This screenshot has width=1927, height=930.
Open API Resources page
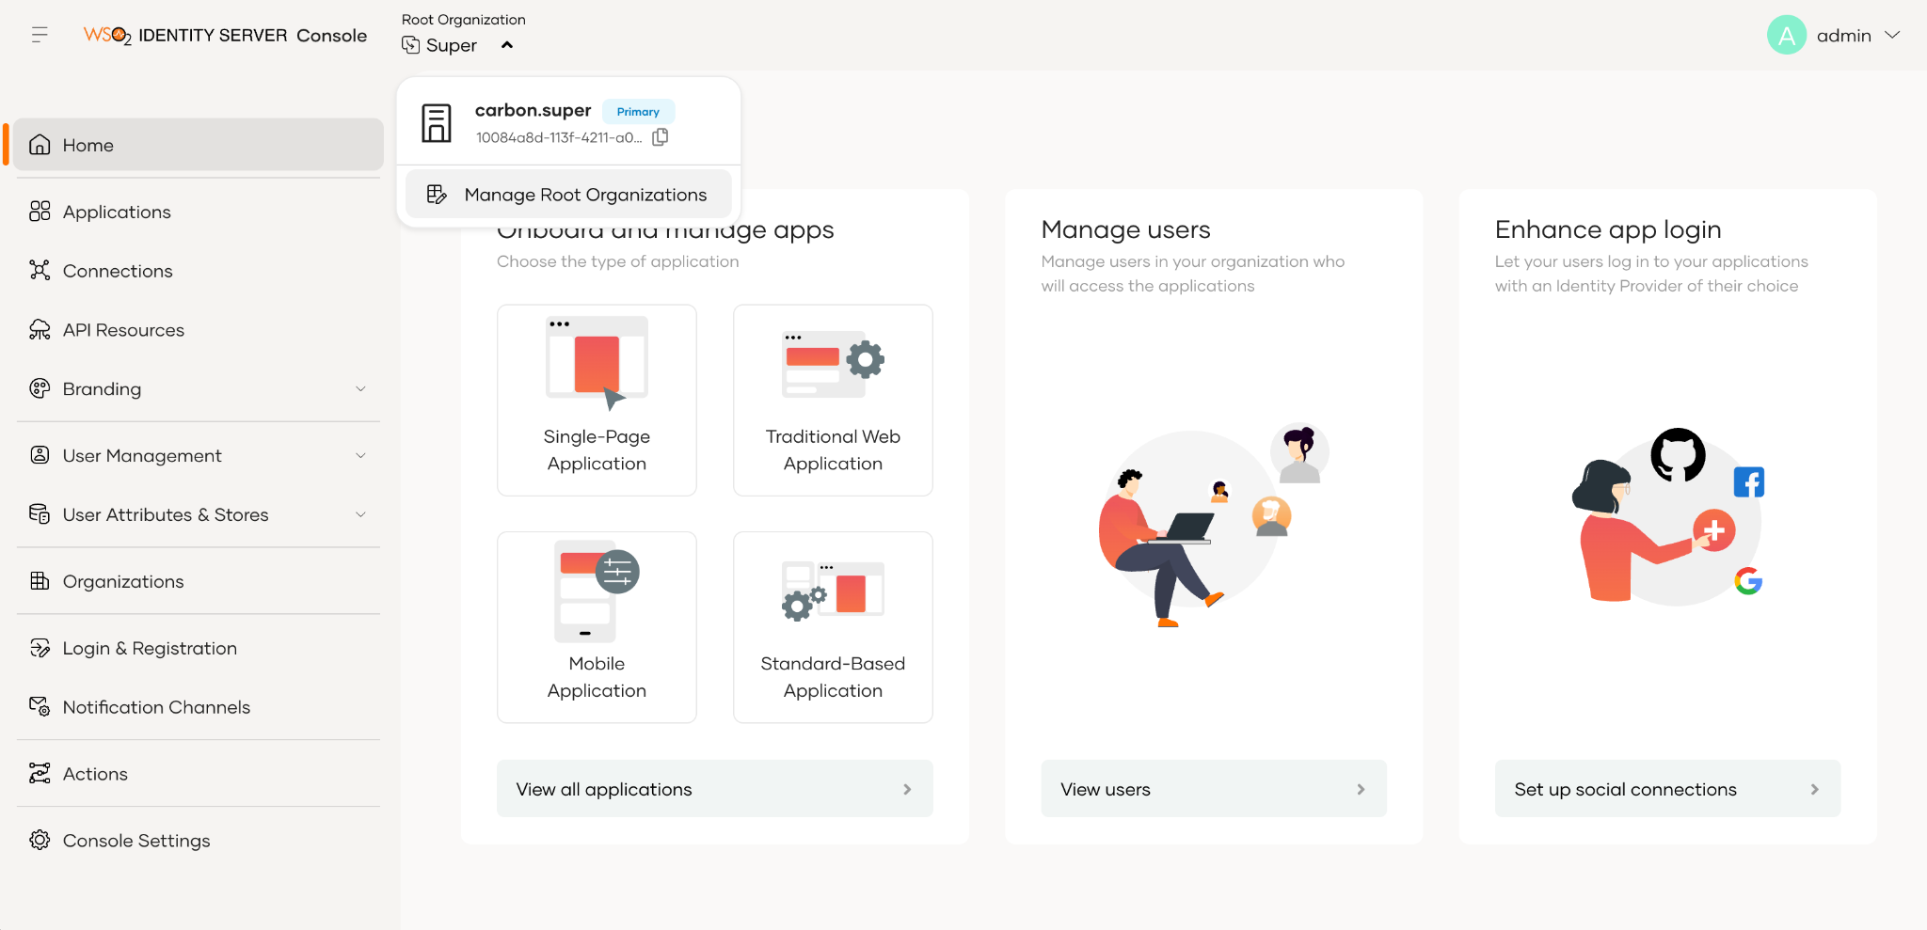(199, 330)
